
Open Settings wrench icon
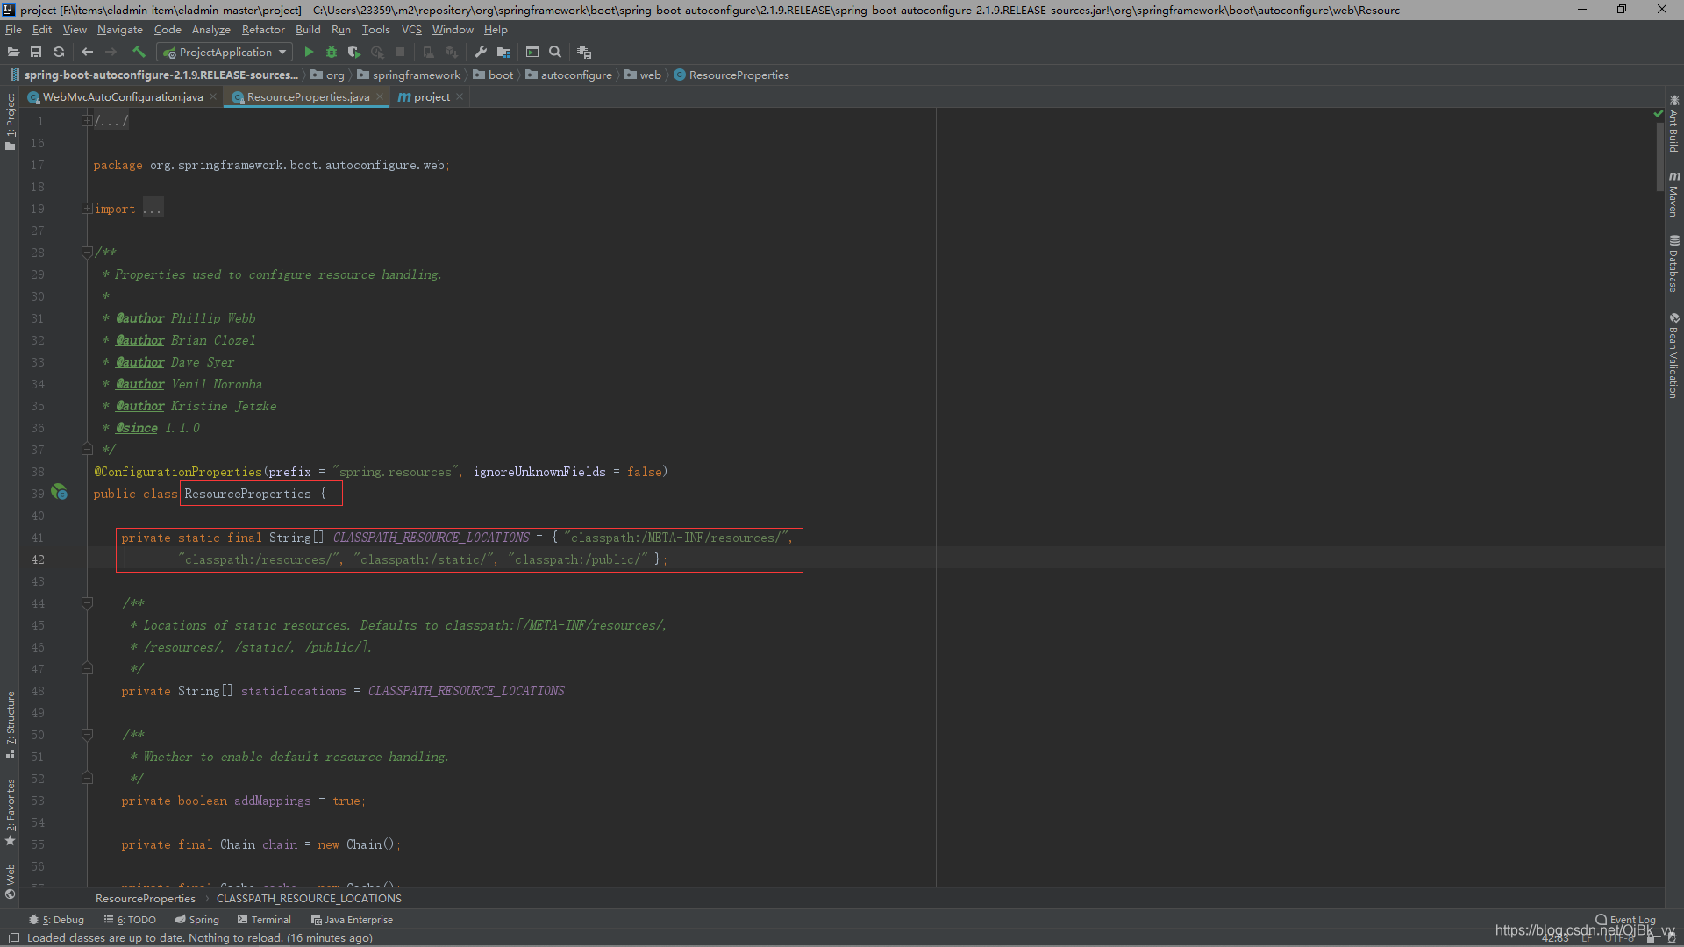click(481, 53)
